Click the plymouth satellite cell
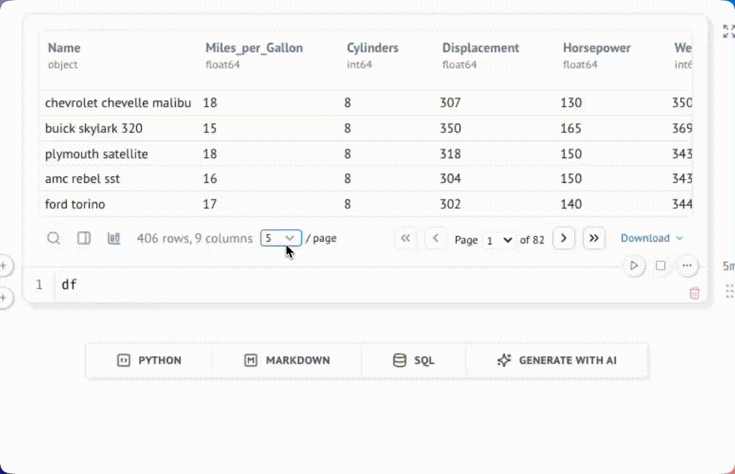Screen dimensions: 735x474 (97, 154)
